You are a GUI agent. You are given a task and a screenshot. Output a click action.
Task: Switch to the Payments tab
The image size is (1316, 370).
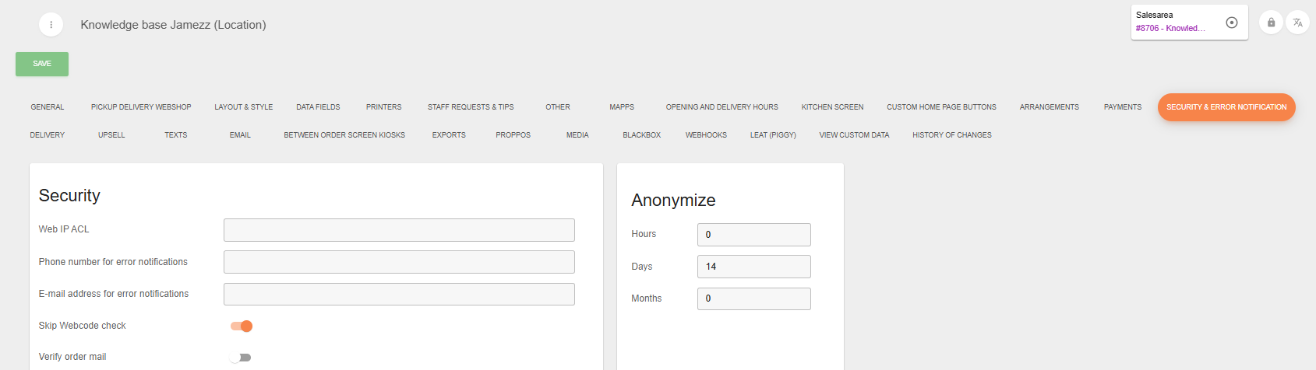click(x=1122, y=107)
